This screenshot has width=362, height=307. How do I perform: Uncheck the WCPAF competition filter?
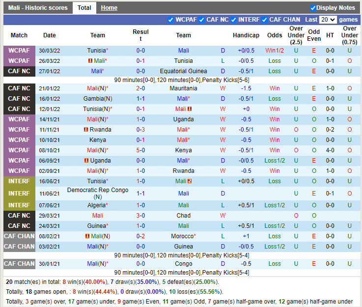[171, 20]
